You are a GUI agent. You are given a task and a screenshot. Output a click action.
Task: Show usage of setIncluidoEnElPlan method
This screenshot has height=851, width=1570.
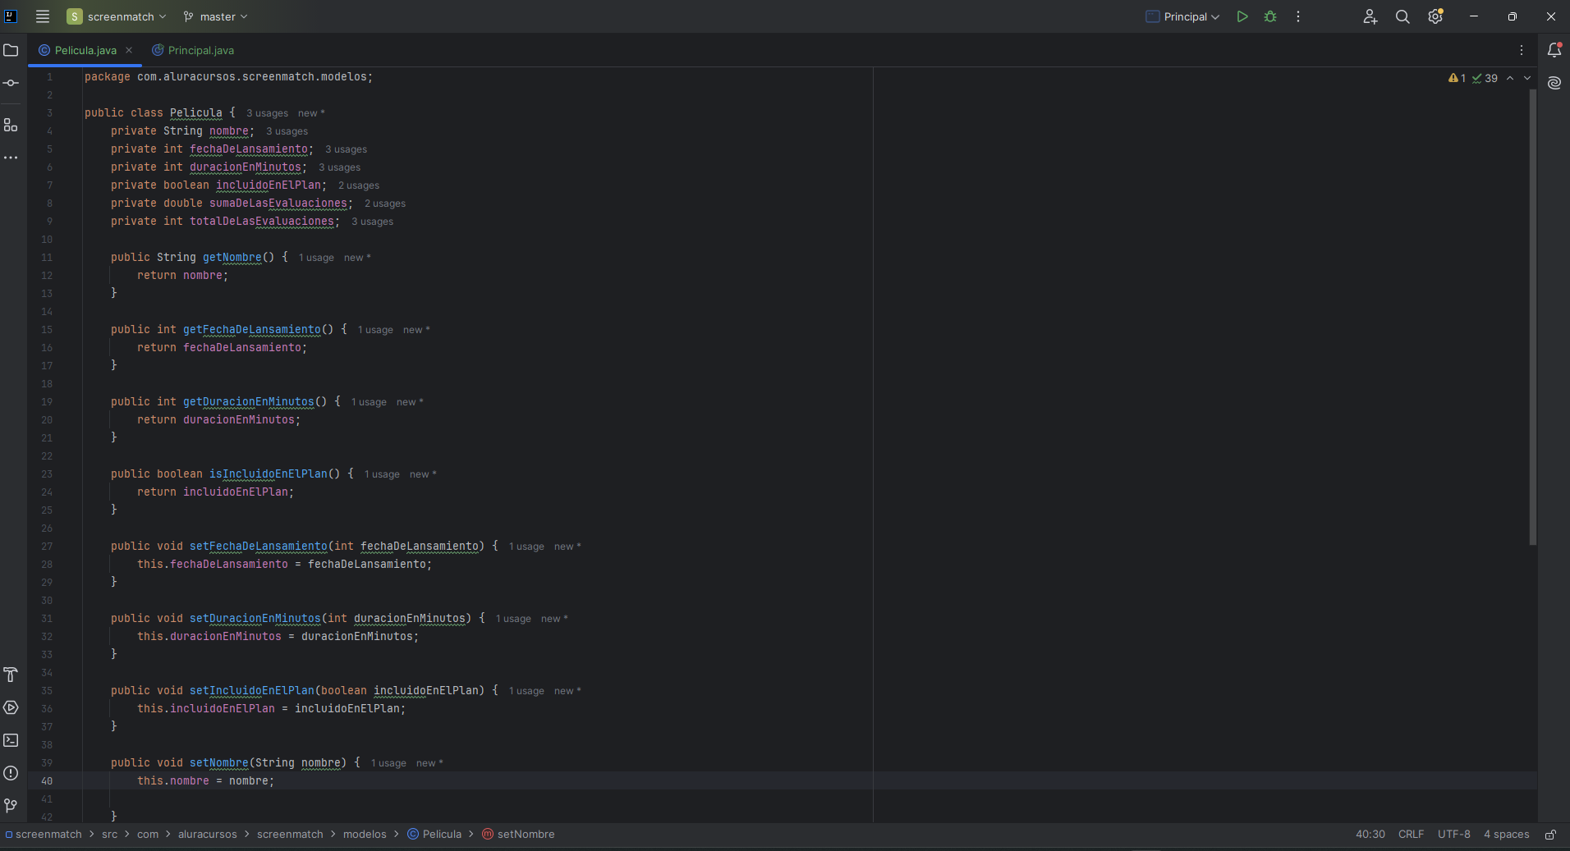[526, 691]
